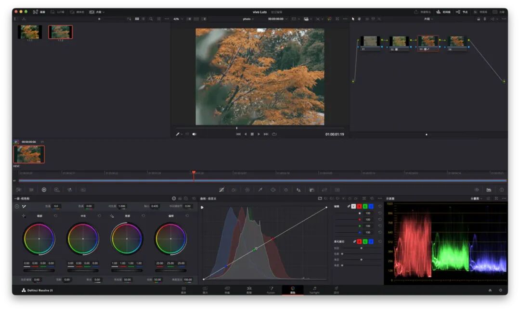The image size is (520, 311).
Task: Select the Qualifier eyedropper palette
Action: (x=260, y=190)
